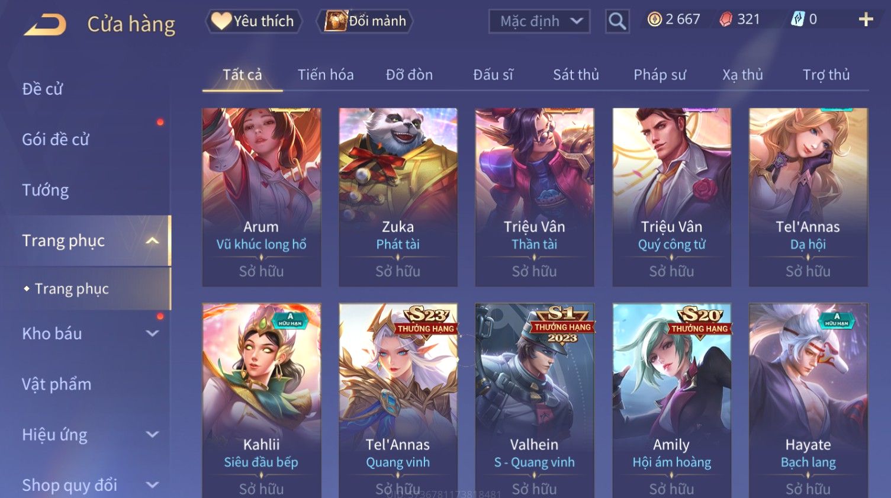Viewport: 891px width, 498px height.
Task: Open Yêu thích heart favorites
Action: 253,21
